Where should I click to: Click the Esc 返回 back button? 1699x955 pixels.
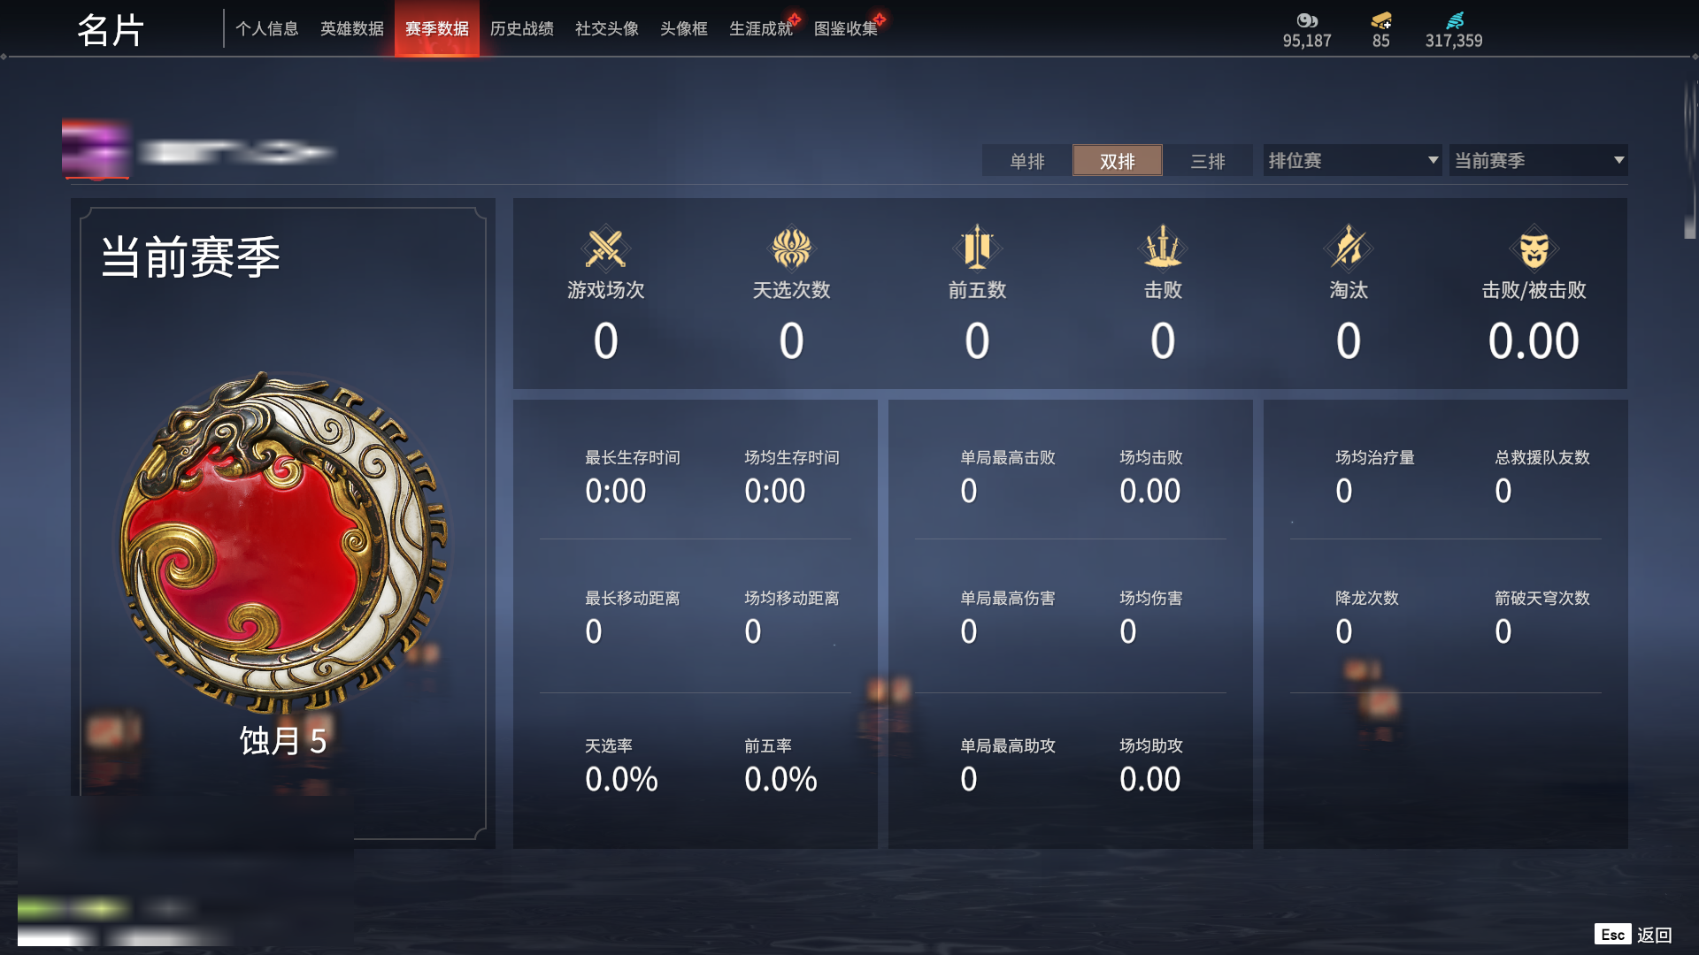(1634, 935)
